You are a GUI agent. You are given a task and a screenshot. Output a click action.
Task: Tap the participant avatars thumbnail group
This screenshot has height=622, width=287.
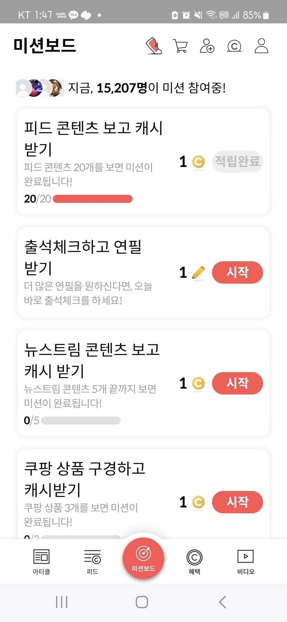click(x=40, y=88)
